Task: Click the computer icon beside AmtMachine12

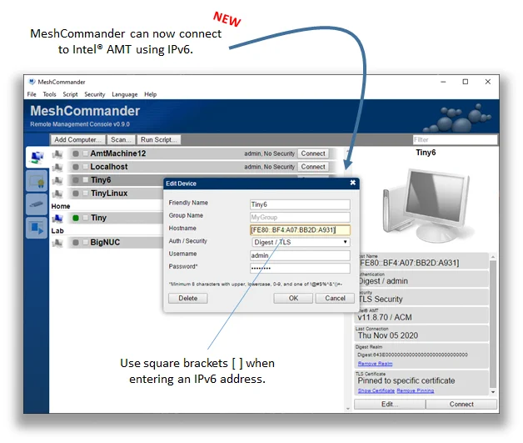Action: click(x=57, y=154)
